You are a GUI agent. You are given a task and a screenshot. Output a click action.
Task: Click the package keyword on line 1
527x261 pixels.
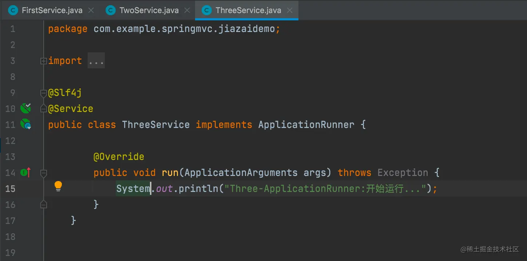pos(68,29)
